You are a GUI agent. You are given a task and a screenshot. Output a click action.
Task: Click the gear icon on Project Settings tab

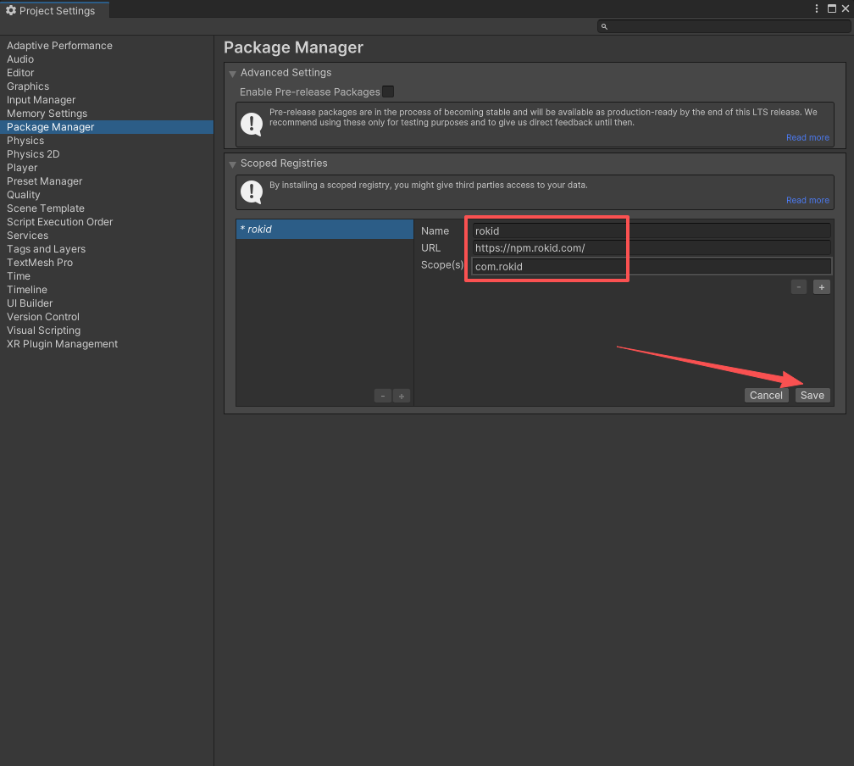click(11, 11)
